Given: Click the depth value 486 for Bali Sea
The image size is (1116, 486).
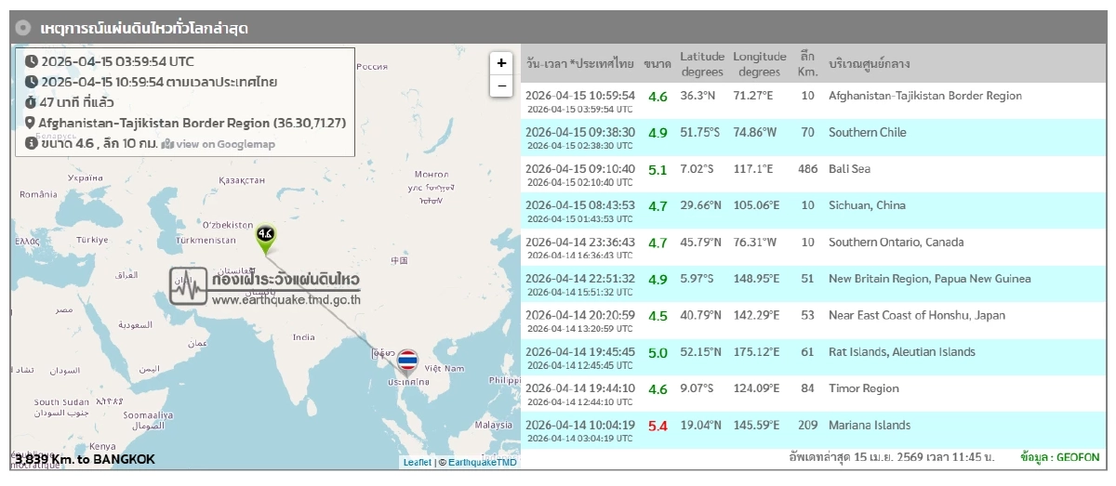Looking at the screenshot, I should click(808, 169).
